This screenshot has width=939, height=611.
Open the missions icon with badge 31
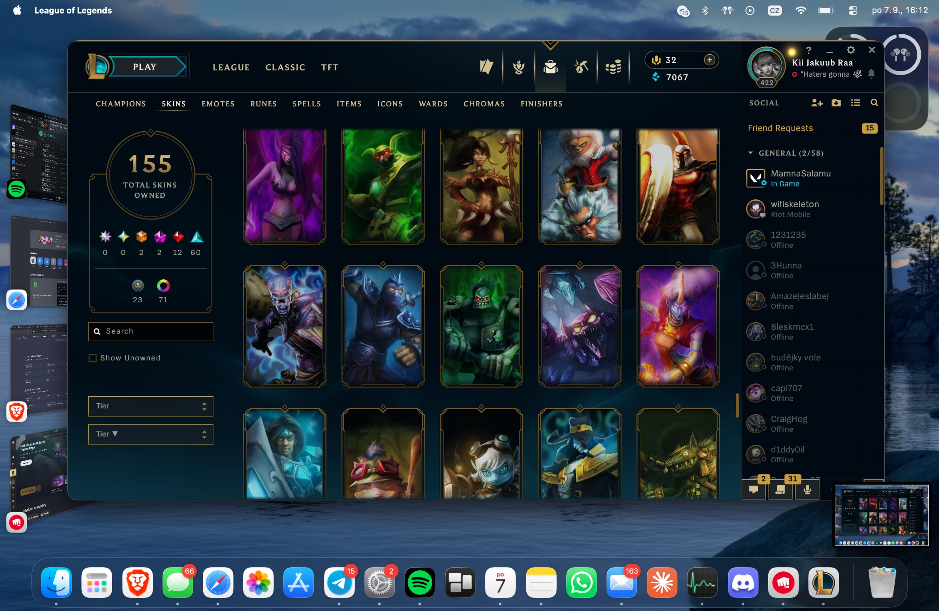click(780, 490)
